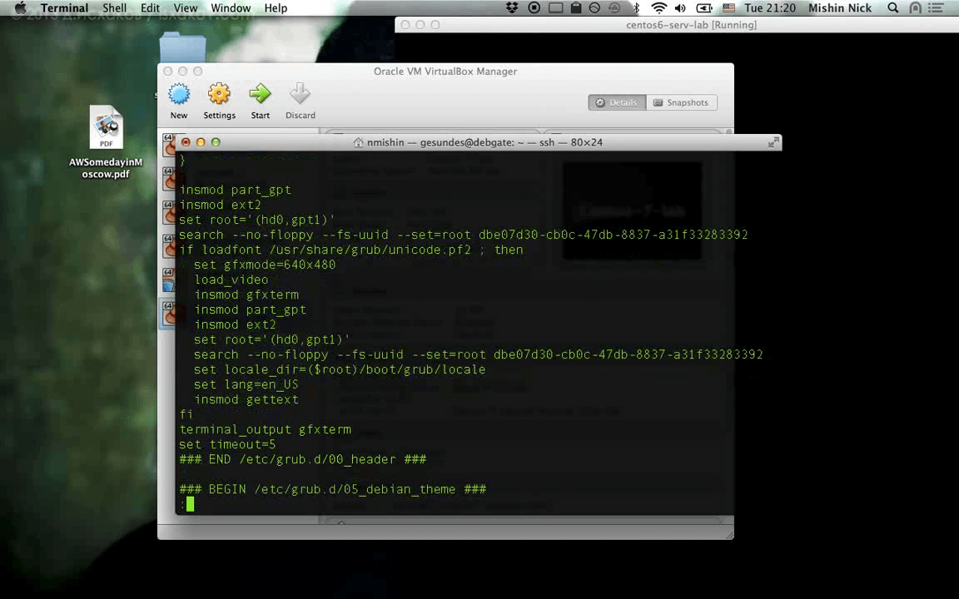Click the 'if loadfont /usr/share/grub/unicode.pf2' line
959x599 pixels.
(351, 250)
